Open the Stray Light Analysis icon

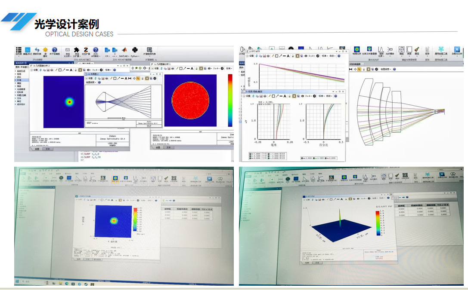[x=458, y=49]
